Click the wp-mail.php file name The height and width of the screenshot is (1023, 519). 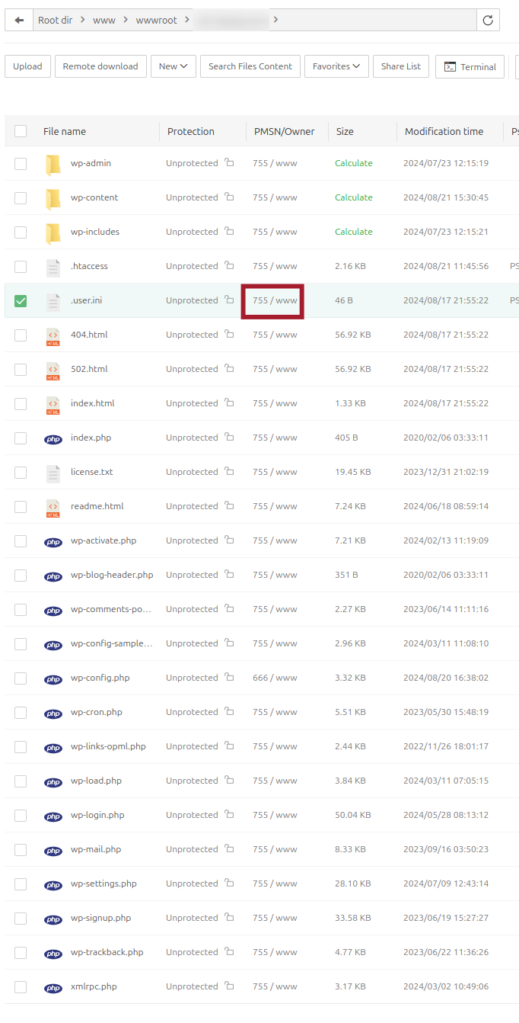point(96,849)
